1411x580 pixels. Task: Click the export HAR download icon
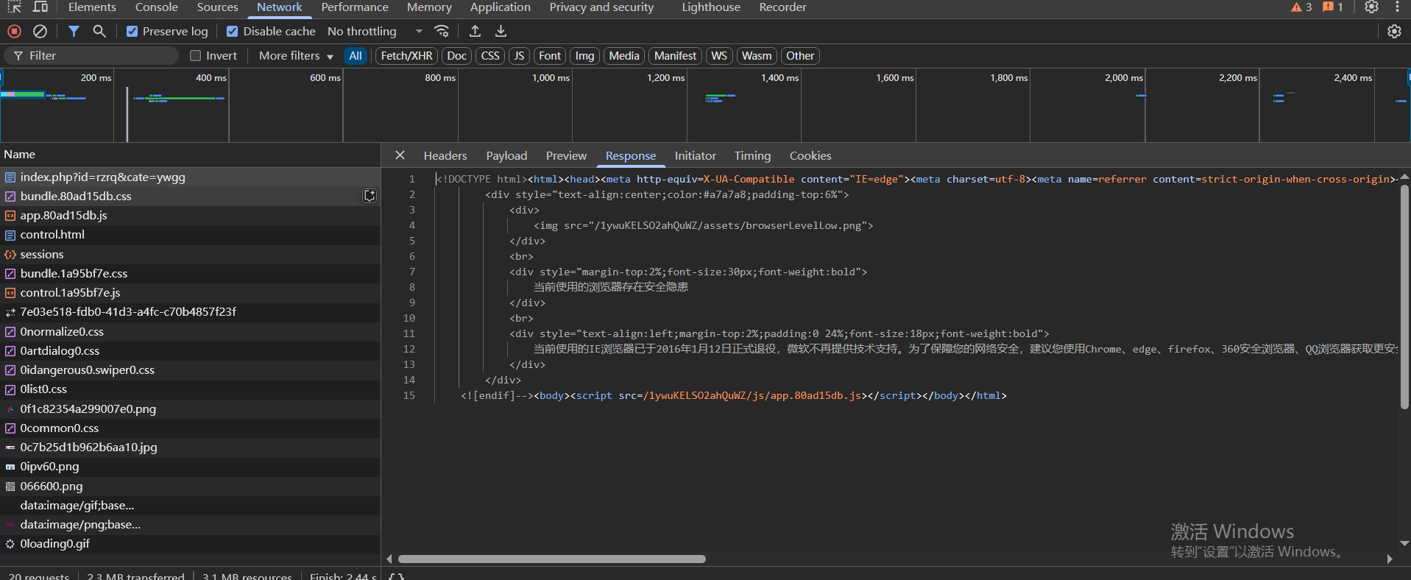[501, 31]
